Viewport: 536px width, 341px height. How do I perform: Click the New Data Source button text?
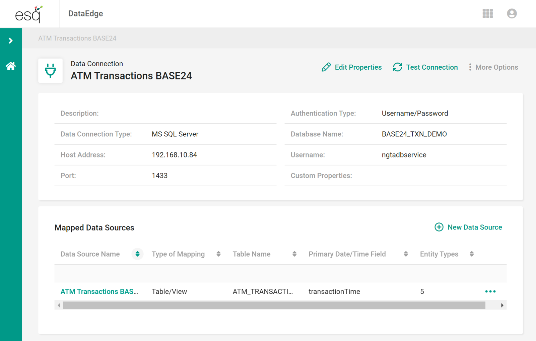click(x=475, y=227)
